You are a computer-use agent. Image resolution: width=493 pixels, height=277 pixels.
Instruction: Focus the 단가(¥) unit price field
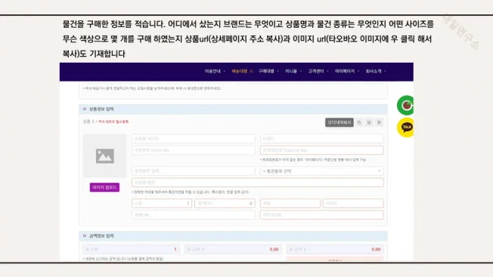click(225, 203)
